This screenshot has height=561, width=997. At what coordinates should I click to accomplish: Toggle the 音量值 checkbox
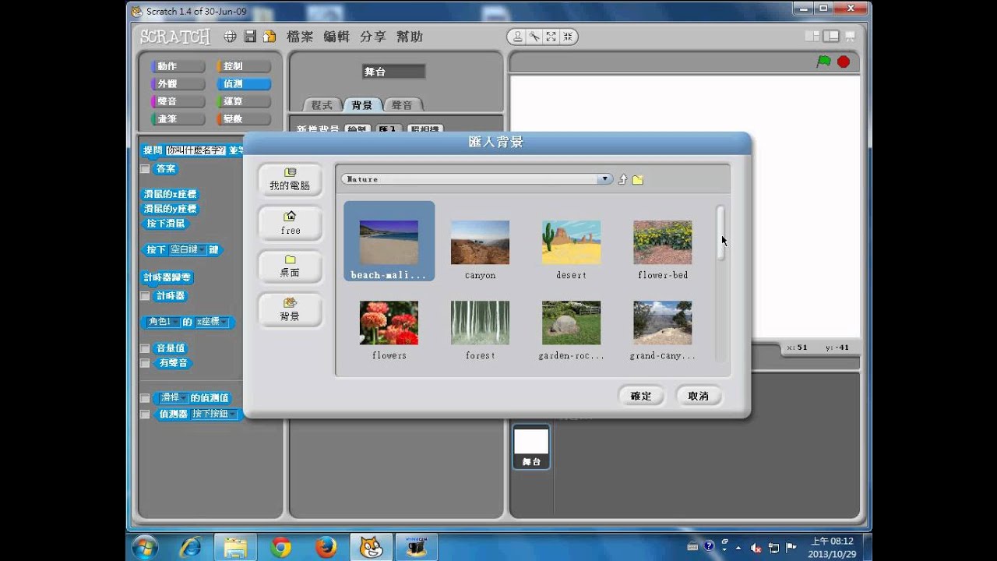(145, 348)
